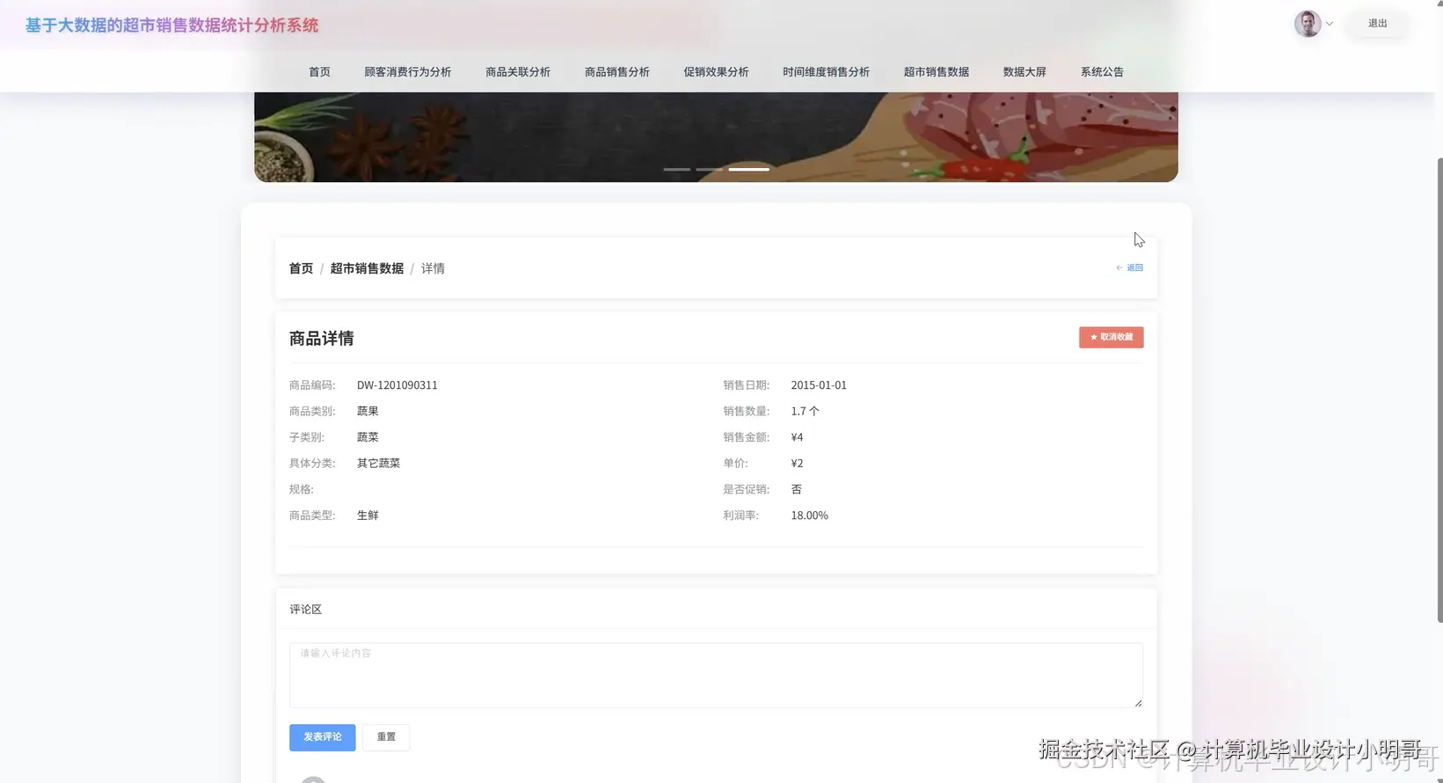Select the first carousel indicator dash
The width and height of the screenshot is (1443, 783).
tap(676, 169)
